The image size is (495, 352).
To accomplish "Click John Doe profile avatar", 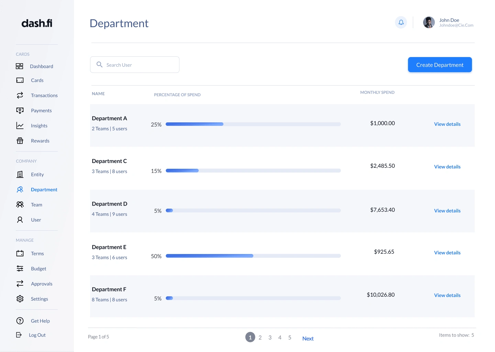I will (x=429, y=22).
